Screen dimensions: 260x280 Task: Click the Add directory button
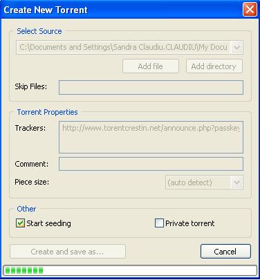pyautogui.click(x=214, y=66)
